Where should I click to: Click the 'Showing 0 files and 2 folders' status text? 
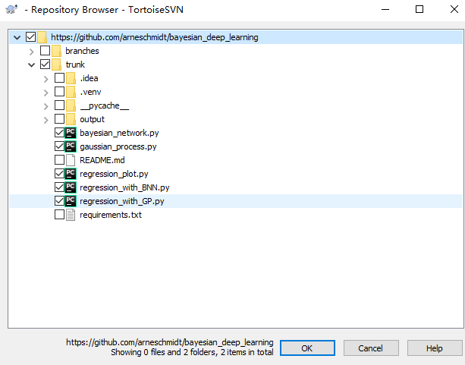point(192,352)
